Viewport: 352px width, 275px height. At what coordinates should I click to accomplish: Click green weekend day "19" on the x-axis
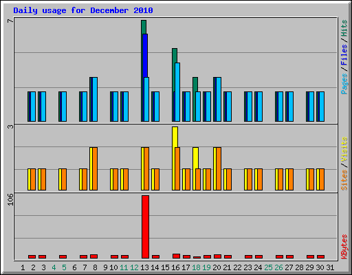pyautogui.click(x=206, y=267)
